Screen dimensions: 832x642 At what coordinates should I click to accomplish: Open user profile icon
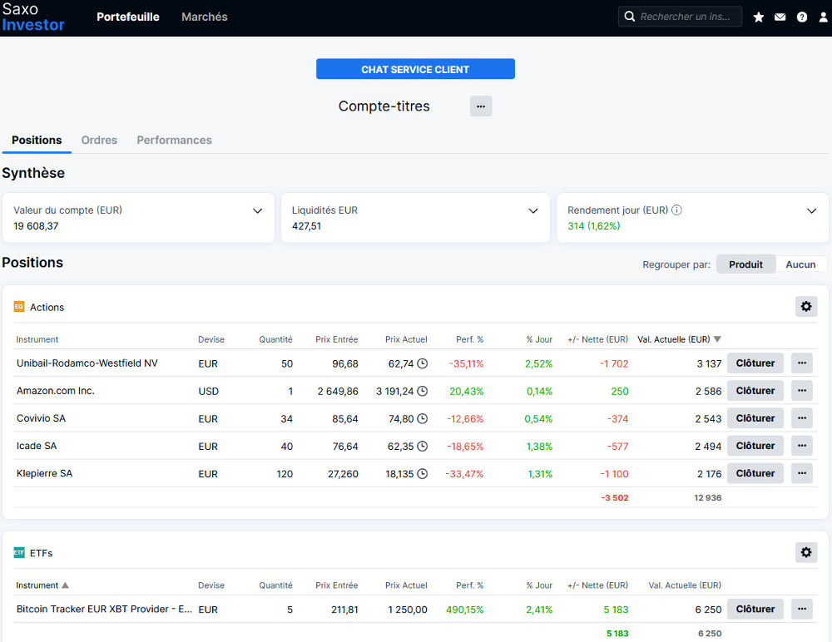tap(823, 17)
